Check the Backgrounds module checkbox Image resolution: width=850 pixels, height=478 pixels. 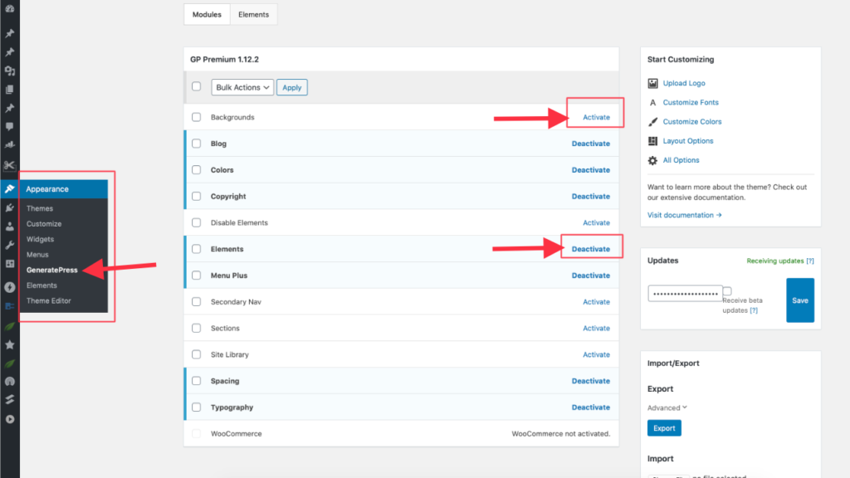click(196, 117)
